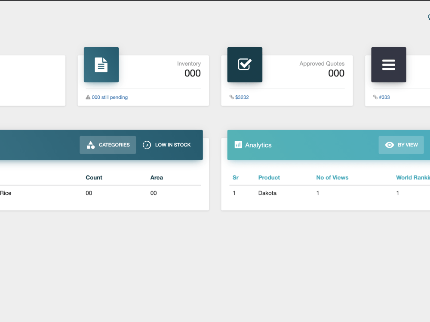Click the dark hamburger menu icon tile
The height and width of the screenshot is (322, 430).
tap(389, 65)
